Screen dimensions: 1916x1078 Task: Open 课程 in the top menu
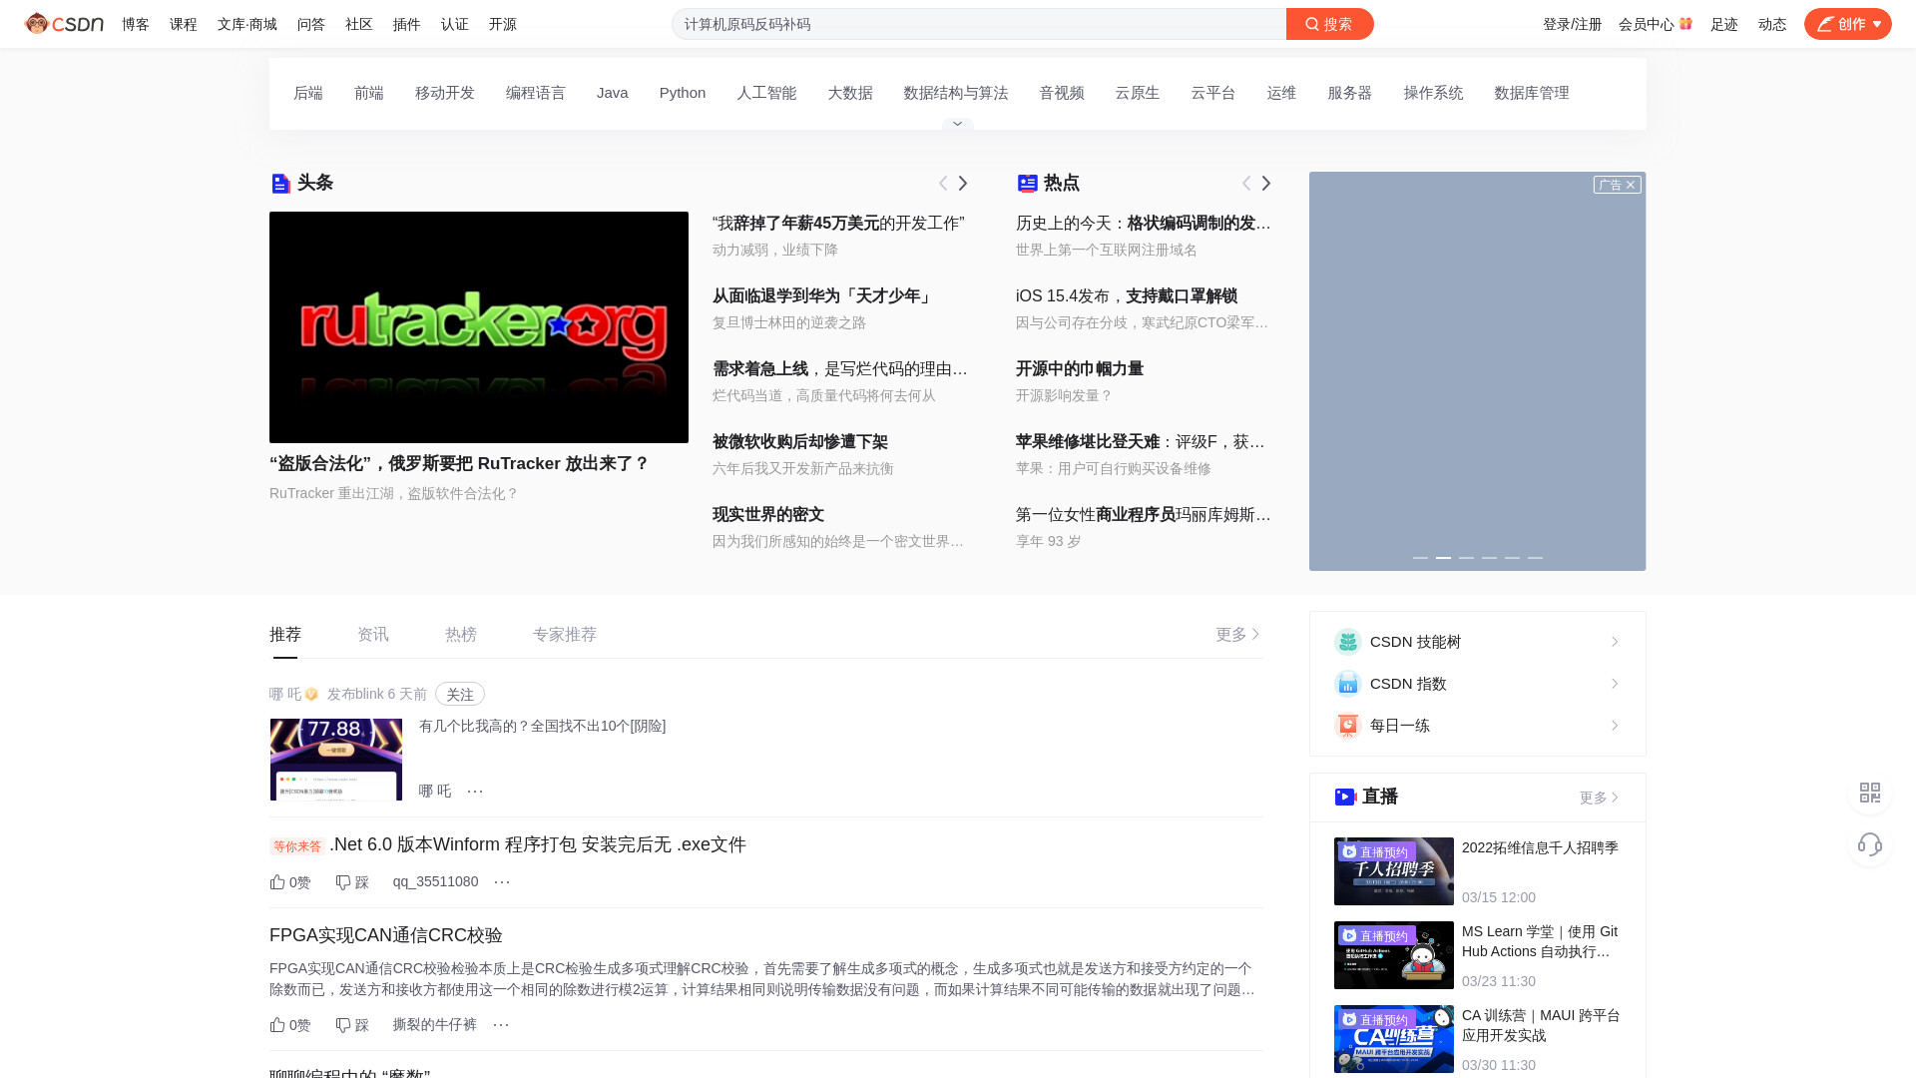point(184,24)
